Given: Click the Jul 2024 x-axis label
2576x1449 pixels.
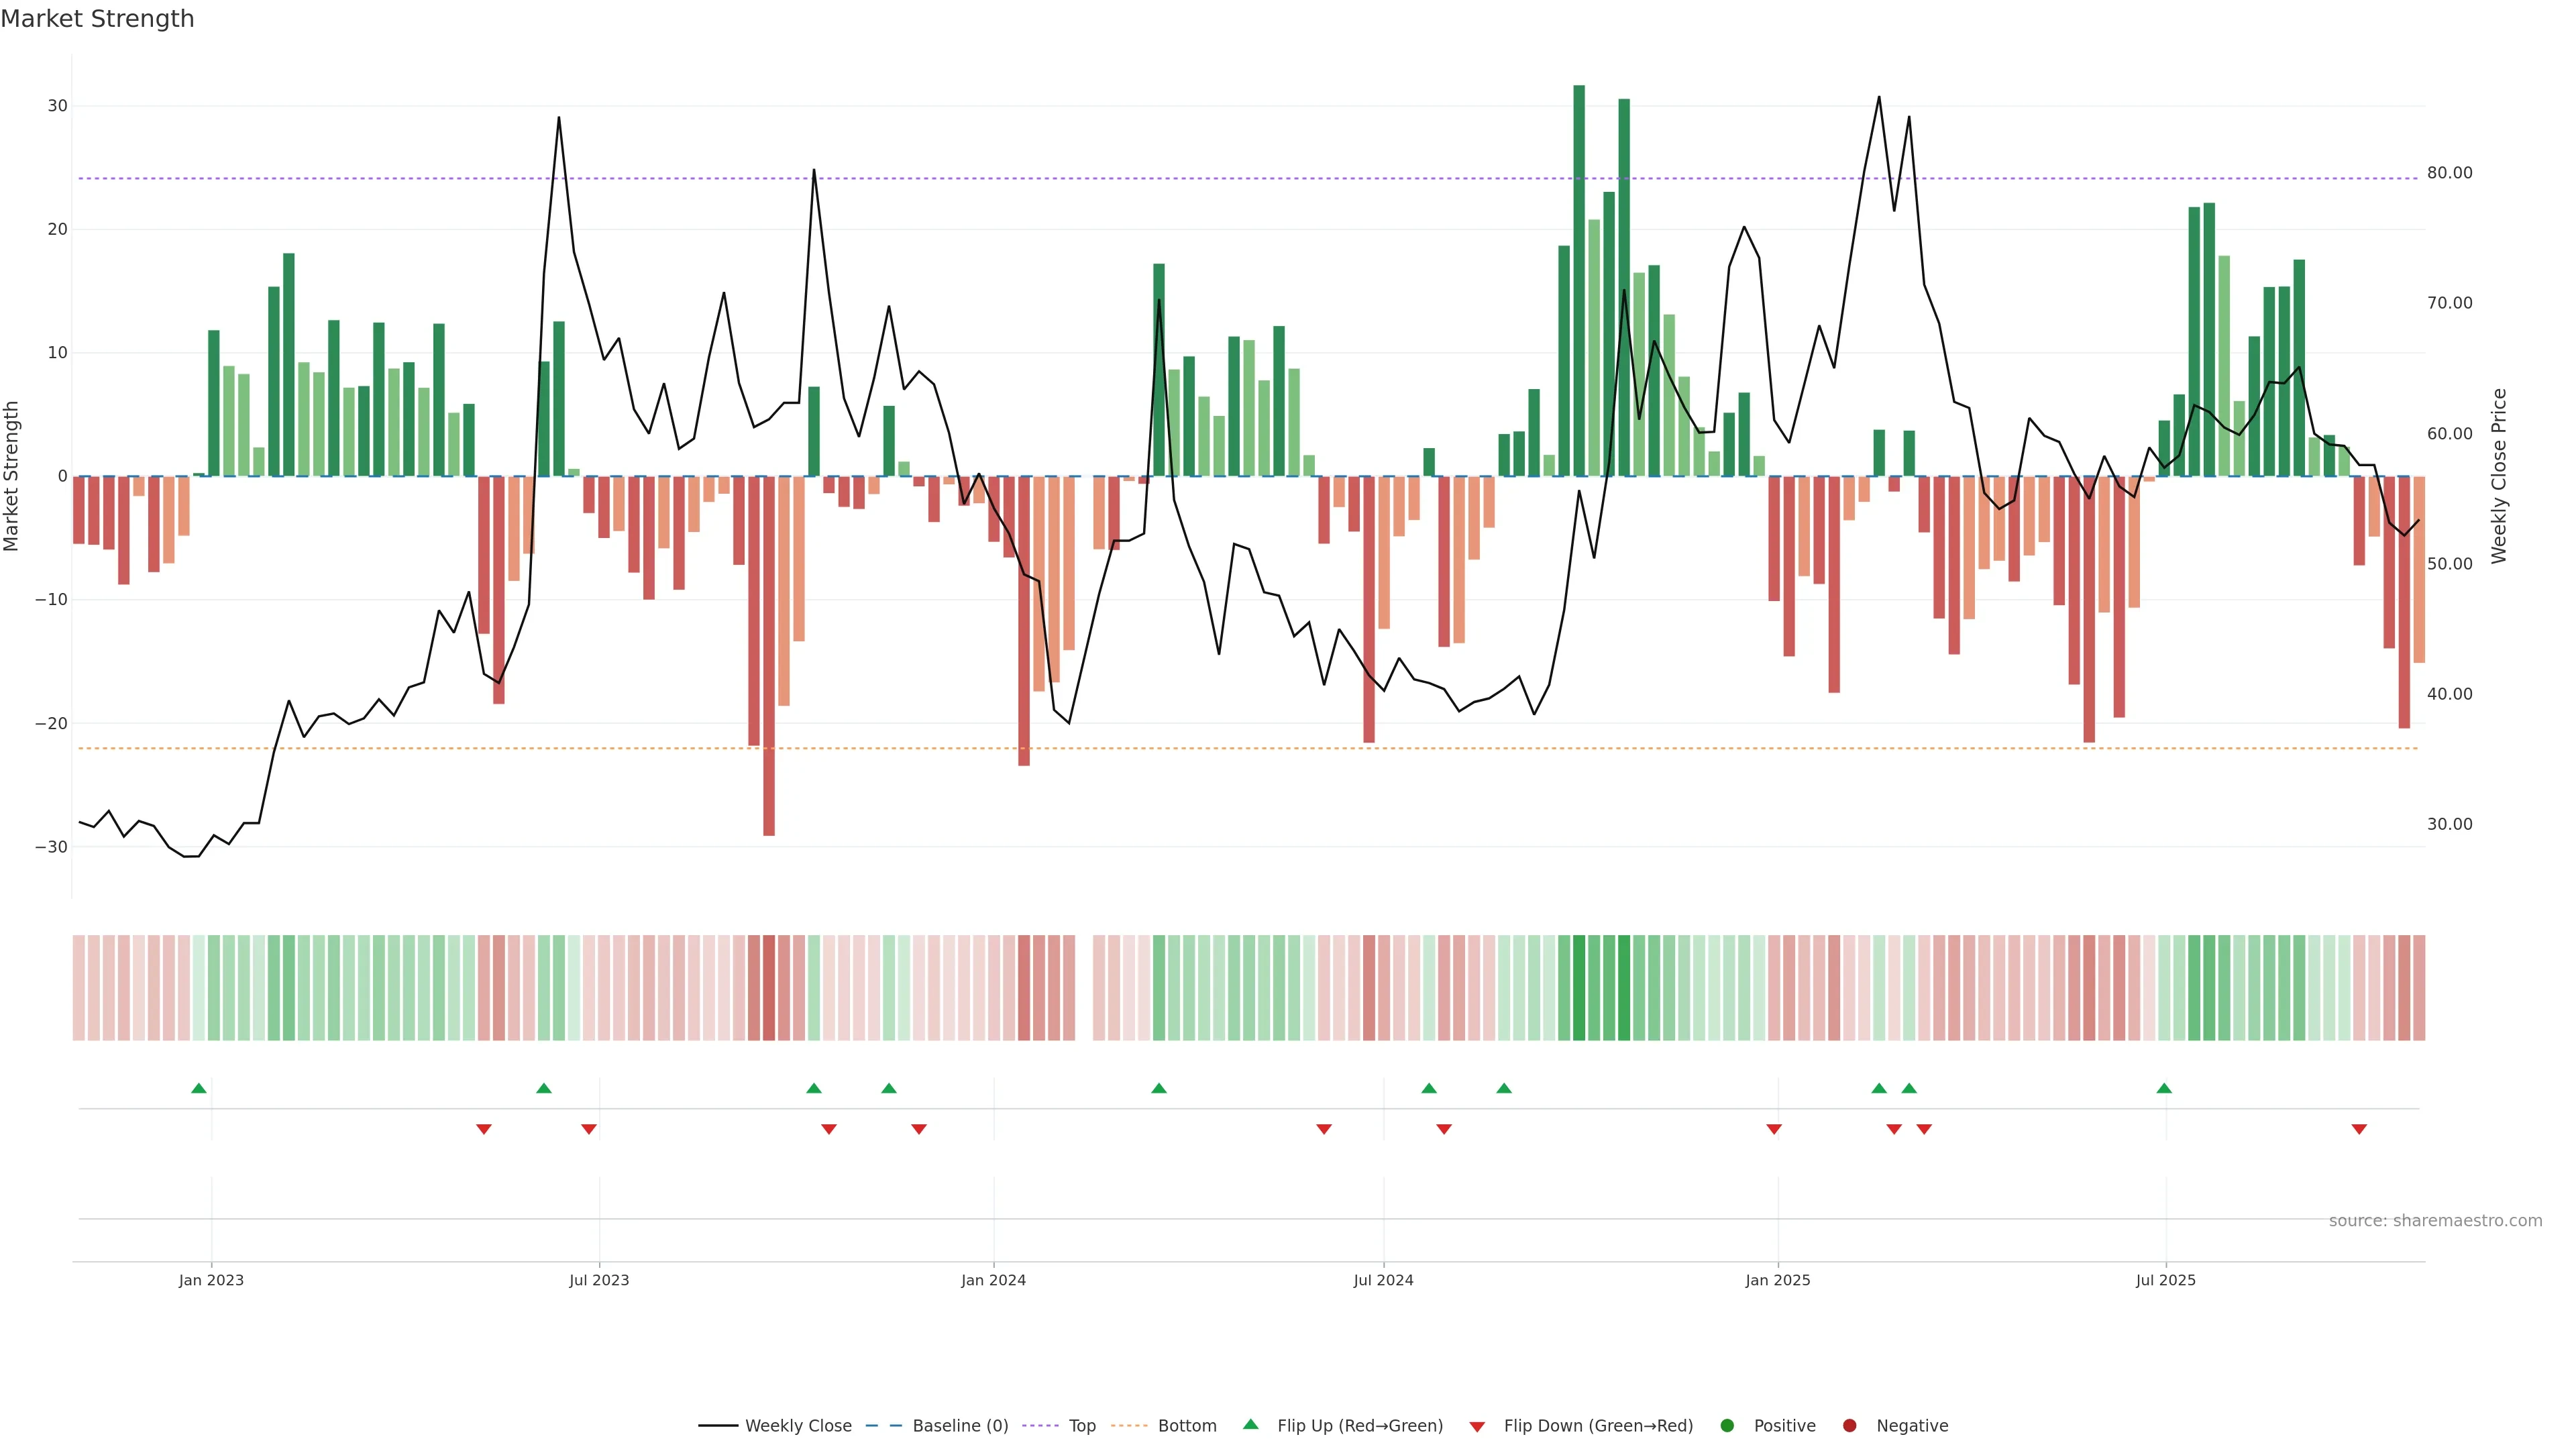Looking at the screenshot, I should 1383,1280.
